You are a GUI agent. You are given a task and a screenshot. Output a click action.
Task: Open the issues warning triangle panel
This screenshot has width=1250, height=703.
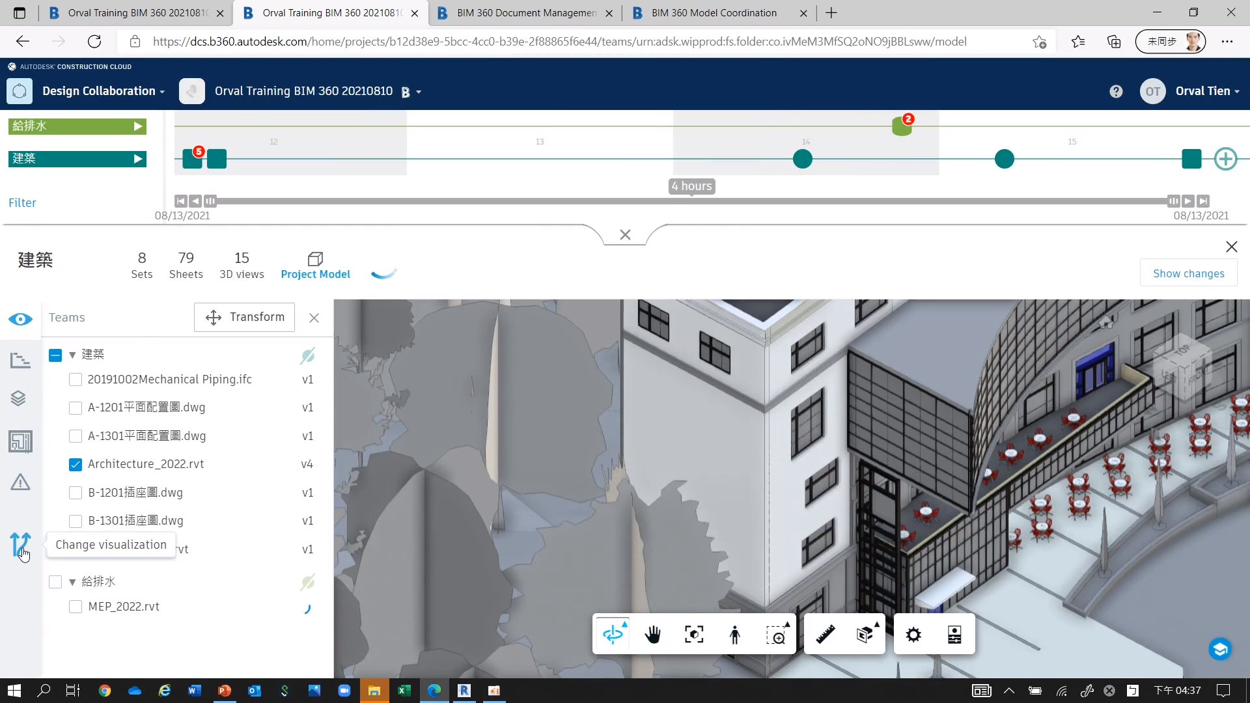[20, 482]
